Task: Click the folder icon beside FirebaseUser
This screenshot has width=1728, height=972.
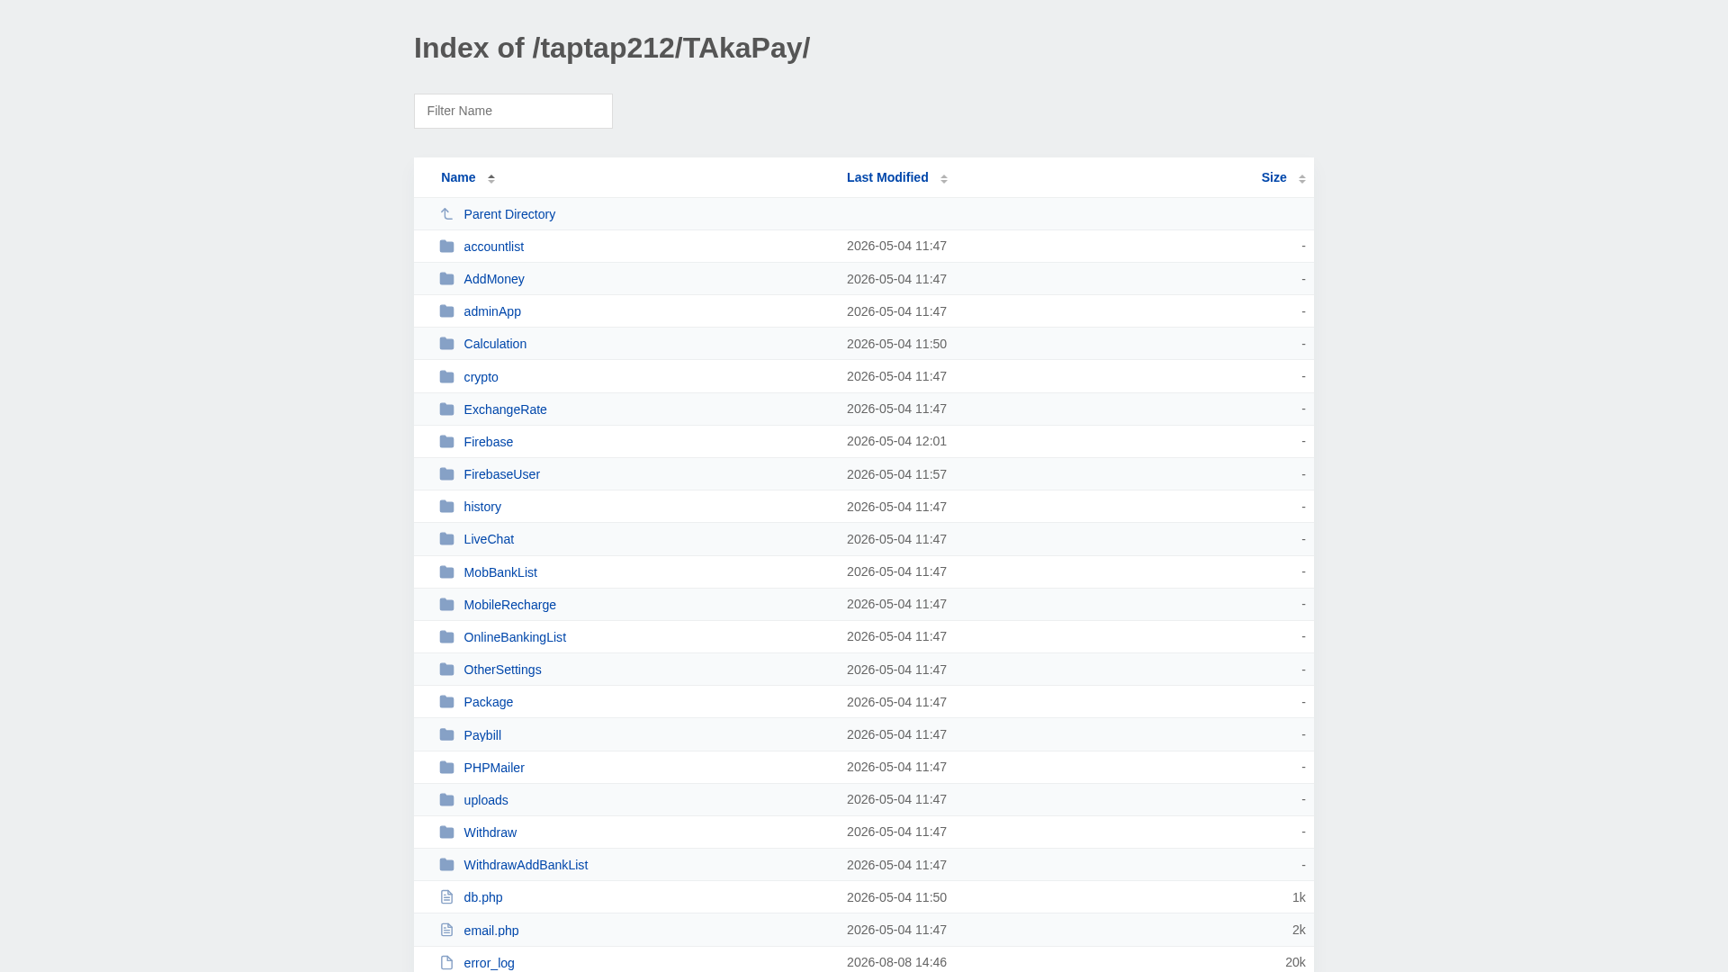Action: (x=446, y=474)
